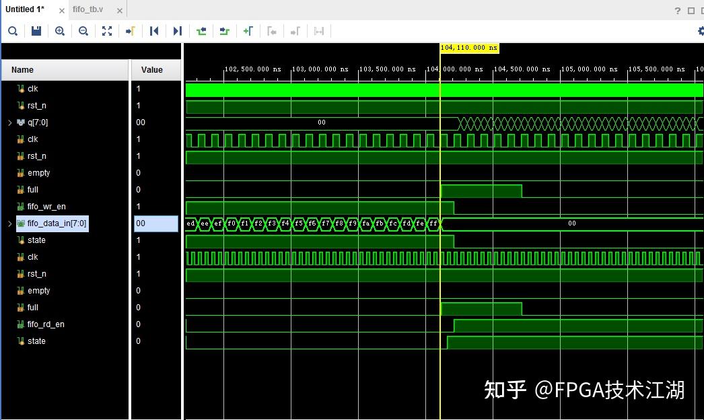Image resolution: width=704 pixels, height=420 pixels.
Task: Save the waveform configuration
Action: pyautogui.click(x=36, y=31)
